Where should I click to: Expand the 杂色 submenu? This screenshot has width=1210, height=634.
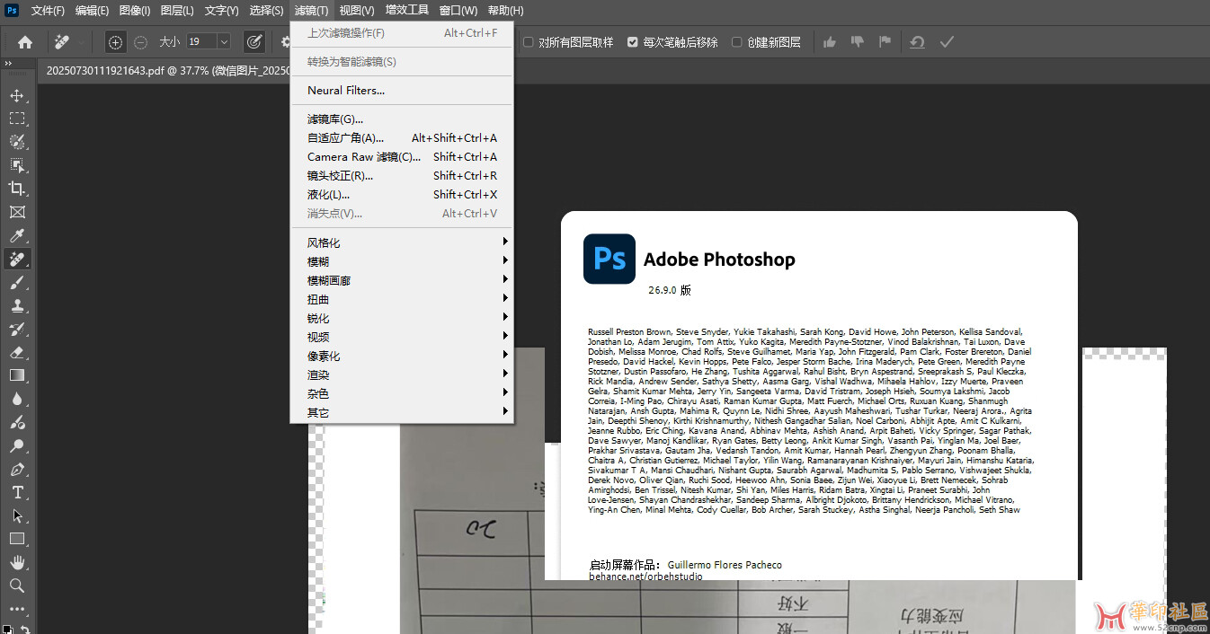(x=401, y=393)
